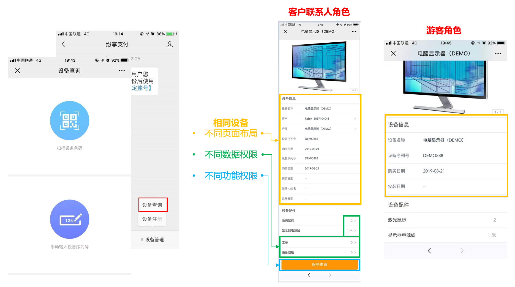Tap the manual serial number entry icon
515x287 pixels.
tap(70, 219)
